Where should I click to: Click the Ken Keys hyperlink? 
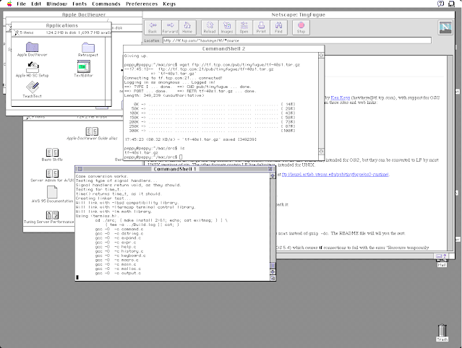click(341, 97)
